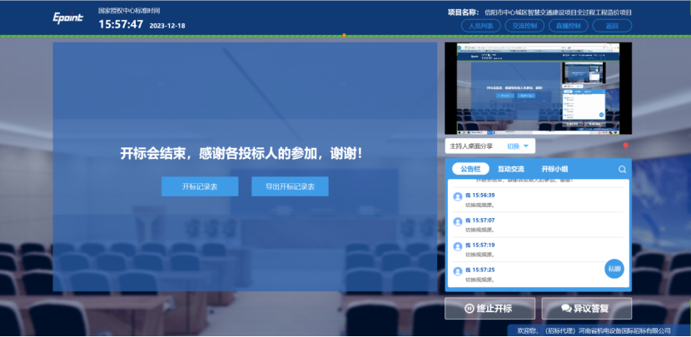691x337 pixels.
Task: Open the 开标小组 tab
Action: click(554, 169)
